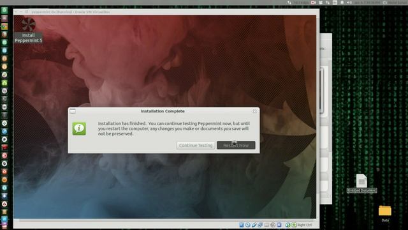Image resolution: width=408 pixels, height=230 pixels.
Task: Click the Restart Now button
Action: click(x=236, y=145)
